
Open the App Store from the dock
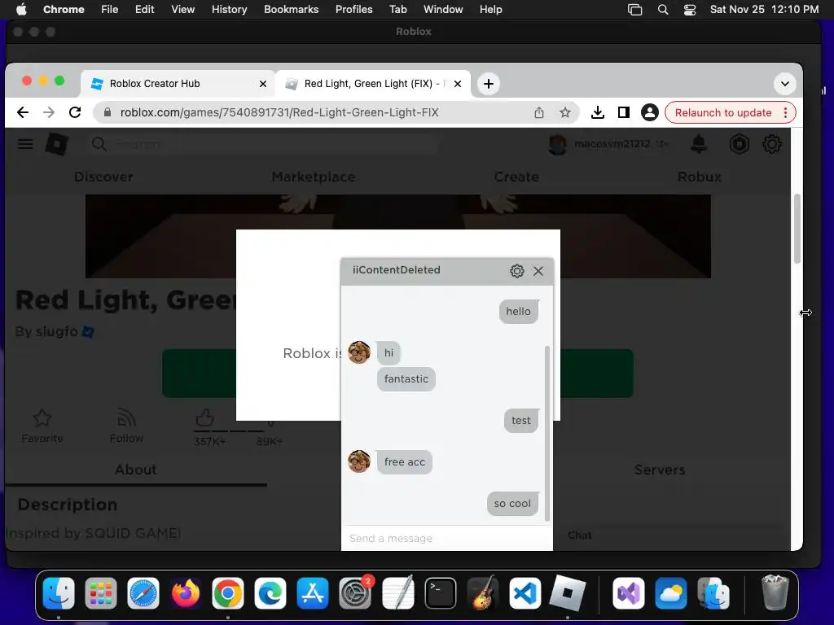pyautogui.click(x=313, y=593)
